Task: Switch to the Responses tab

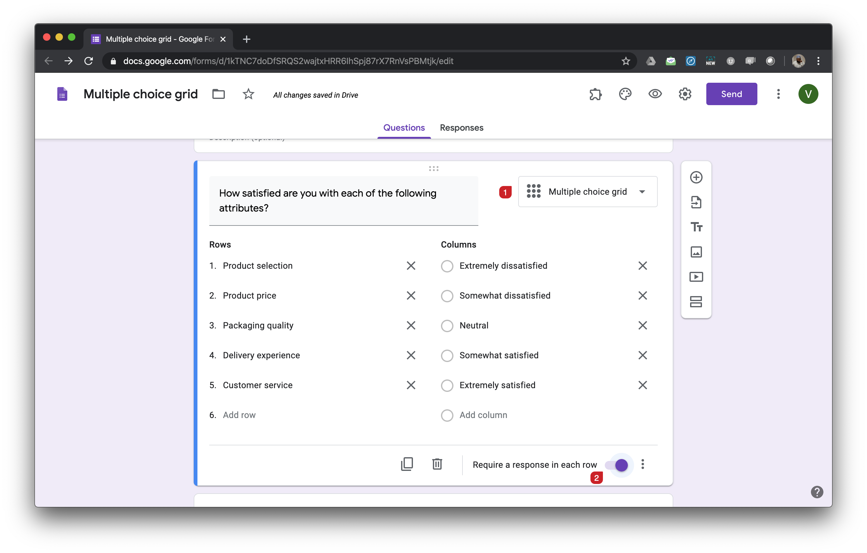Action: pos(461,128)
